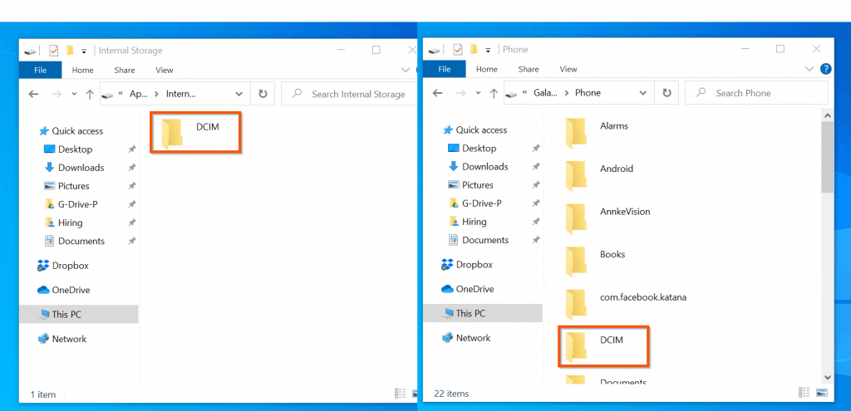Select Dropbox in Phone window sidebar
Viewport: 851px width, 411px height.
[467, 265]
